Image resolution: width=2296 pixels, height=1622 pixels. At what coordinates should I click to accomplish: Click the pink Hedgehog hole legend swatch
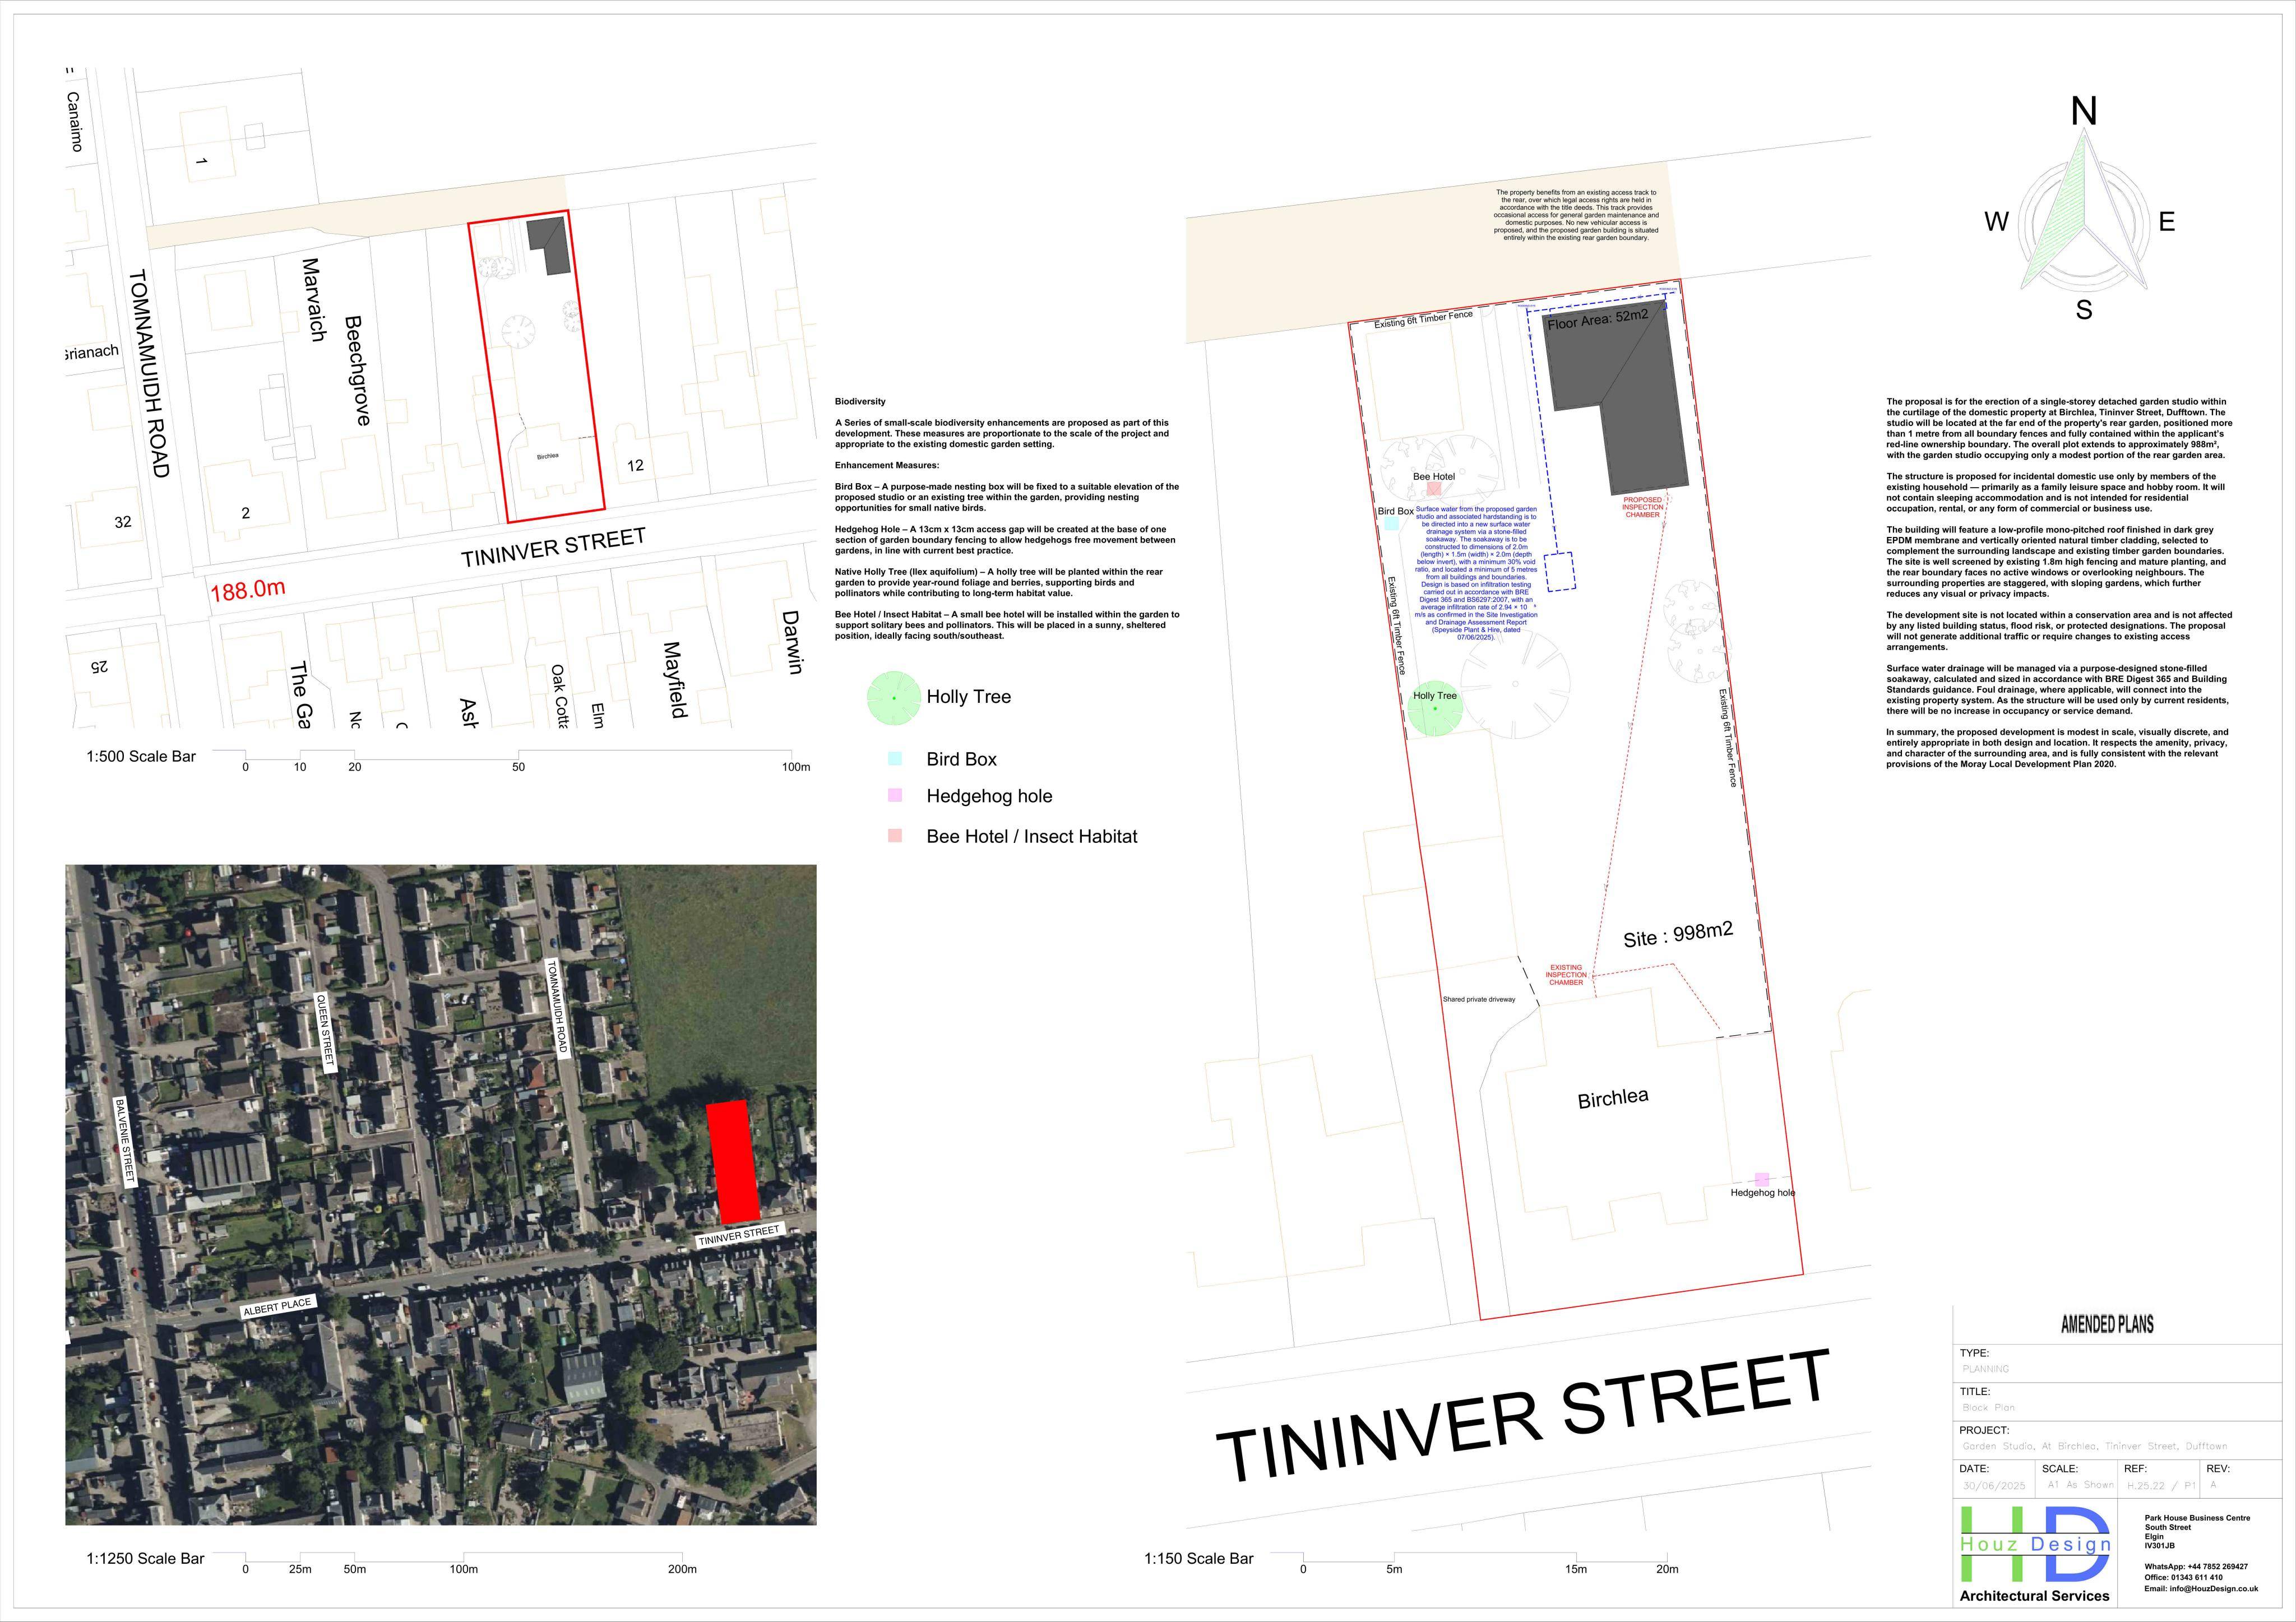click(x=895, y=795)
